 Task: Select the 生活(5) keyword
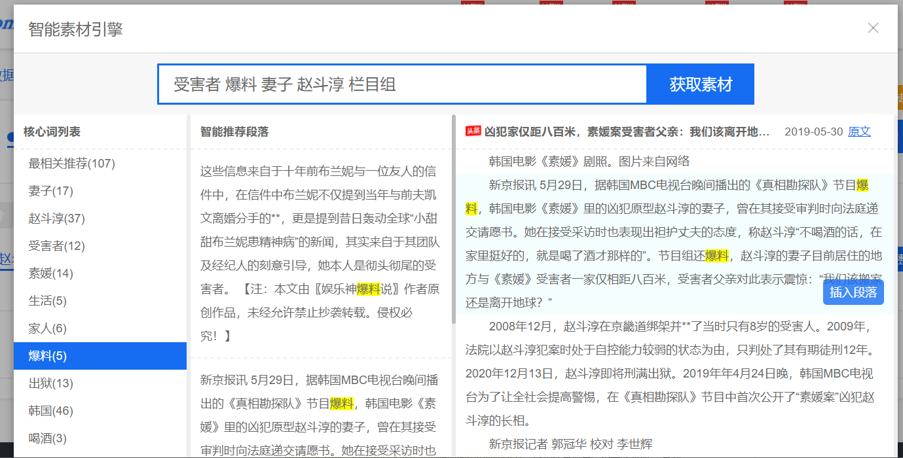click(100, 301)
